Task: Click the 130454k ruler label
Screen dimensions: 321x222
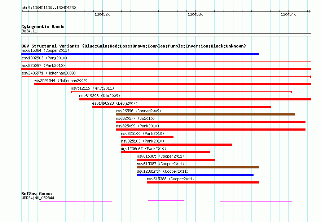Action: coord(288,14)
